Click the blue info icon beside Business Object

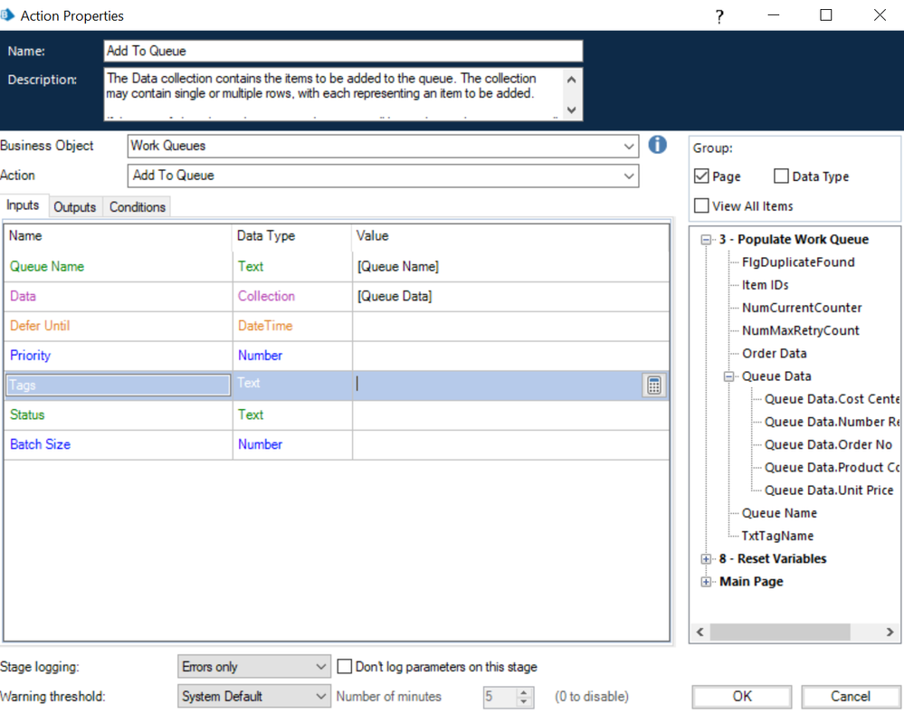pyautogui.click(x=657, y=145)
